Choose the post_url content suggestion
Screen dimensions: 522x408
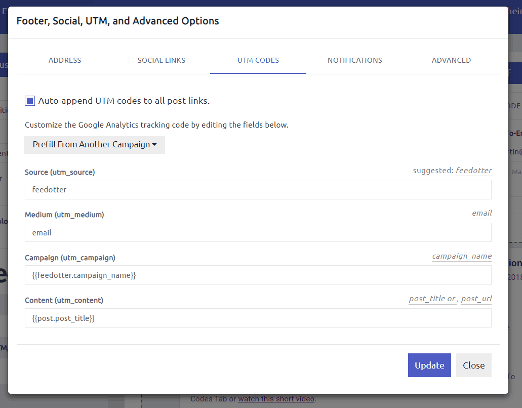pyautogui.click(x=476, y=299)
